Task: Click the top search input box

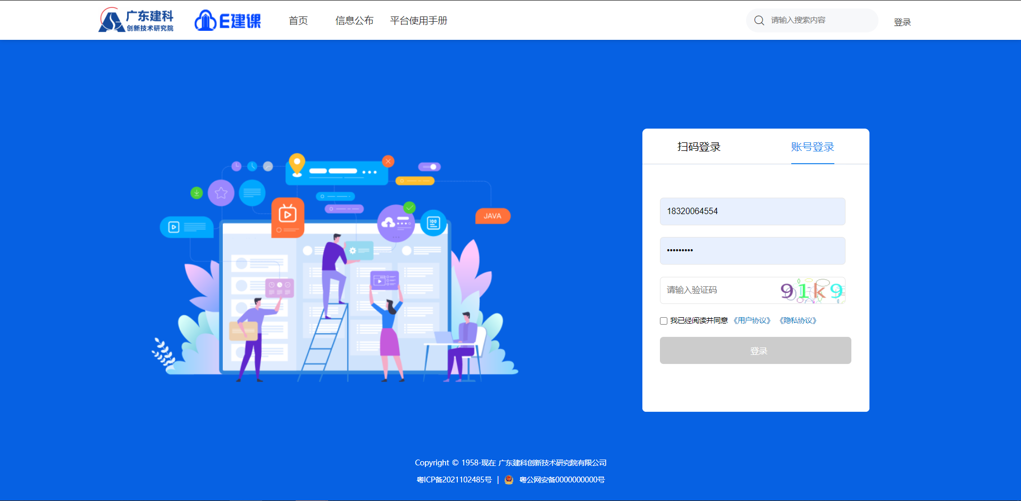Action: point(819,20)
